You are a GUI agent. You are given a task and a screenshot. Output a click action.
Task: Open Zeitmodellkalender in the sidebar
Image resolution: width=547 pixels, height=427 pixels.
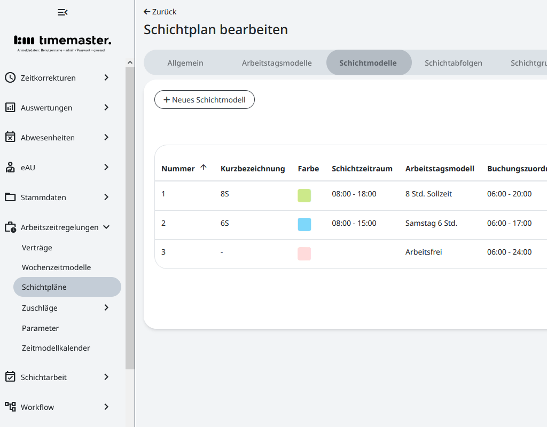56,348
